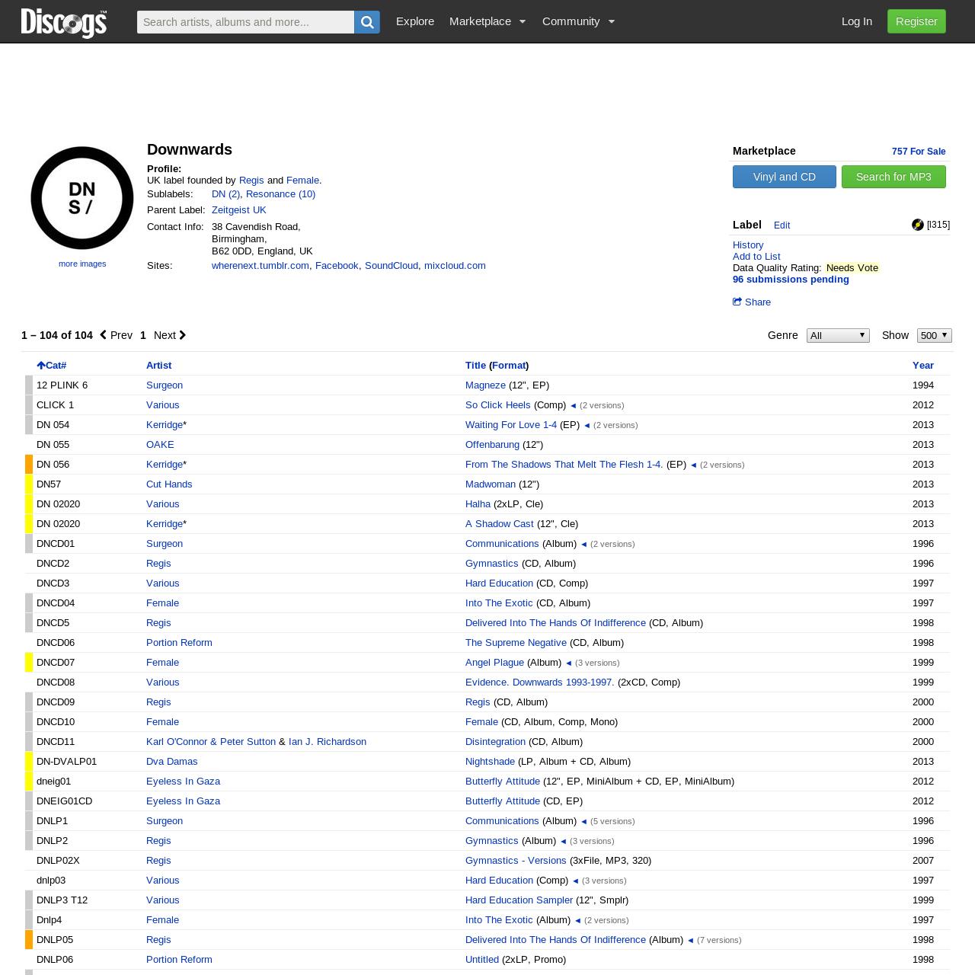Open the mixcloud.com site link
This screenshot has height=975, width=975.
click(x=455, y=266)
